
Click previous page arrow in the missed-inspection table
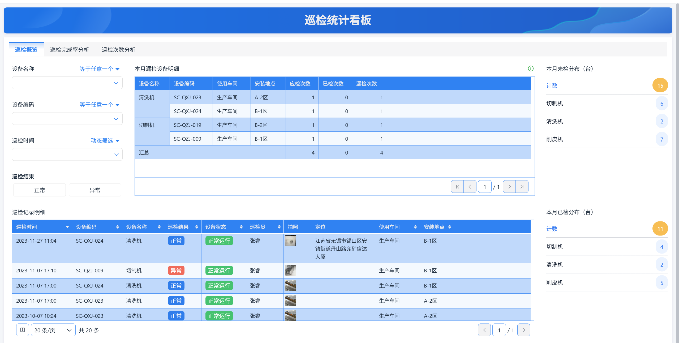tap(470, 187)
